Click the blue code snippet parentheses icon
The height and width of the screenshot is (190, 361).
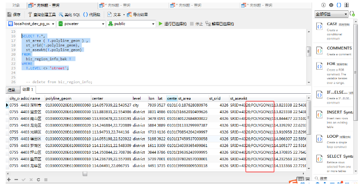(x=339, y=5)
